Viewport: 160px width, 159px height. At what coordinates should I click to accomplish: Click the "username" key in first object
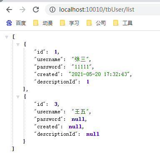[x=49, y=59]
